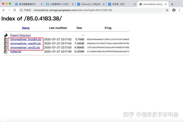Close the 写文章 - 知乎 tab
This screenshot has width=183, height=122.
tap(135, 4)
